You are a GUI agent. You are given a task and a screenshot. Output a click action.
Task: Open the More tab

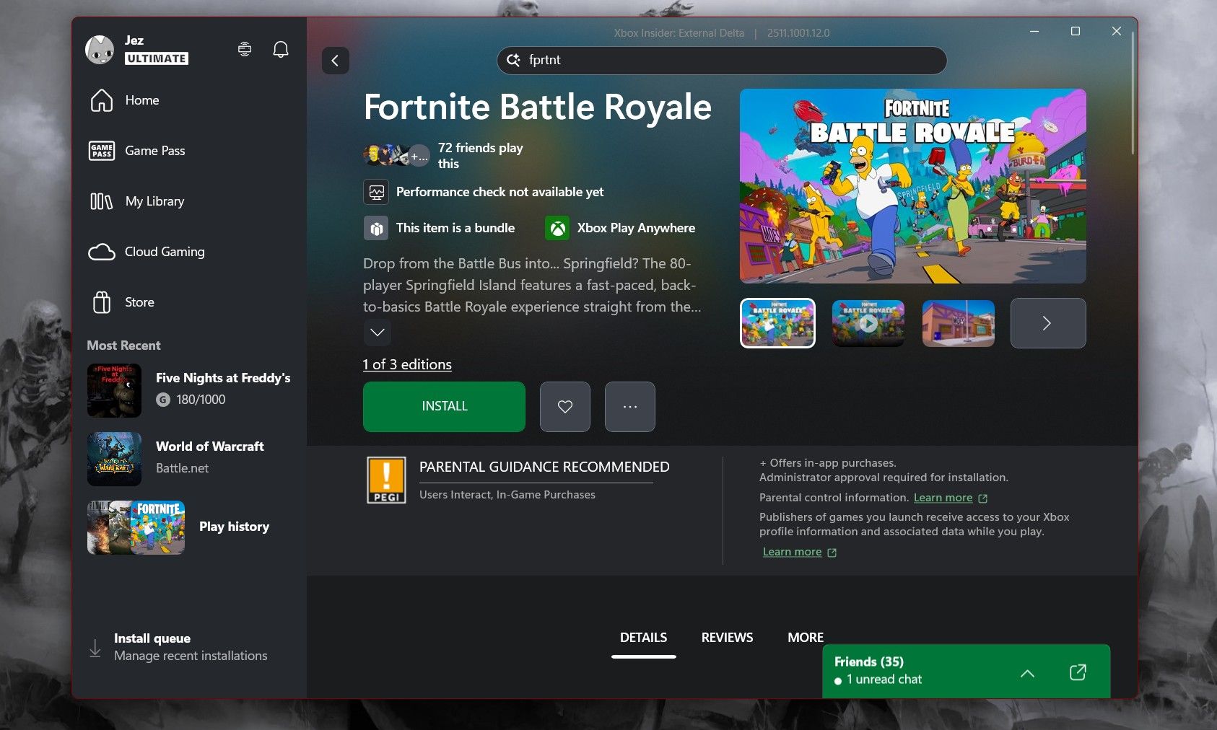[x=806, y=637]
